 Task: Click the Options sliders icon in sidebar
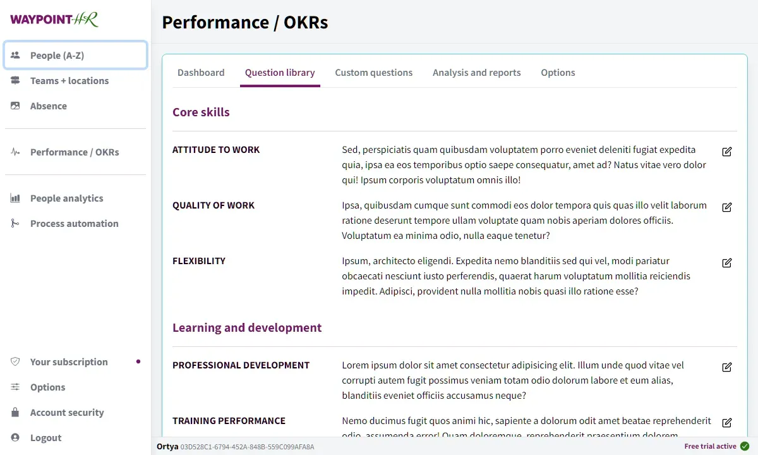15,387
